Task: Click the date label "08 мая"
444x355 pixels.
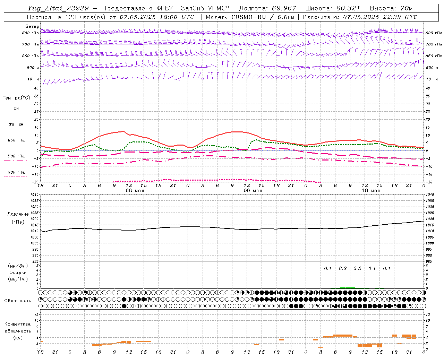Action: (x=135, y=191)
